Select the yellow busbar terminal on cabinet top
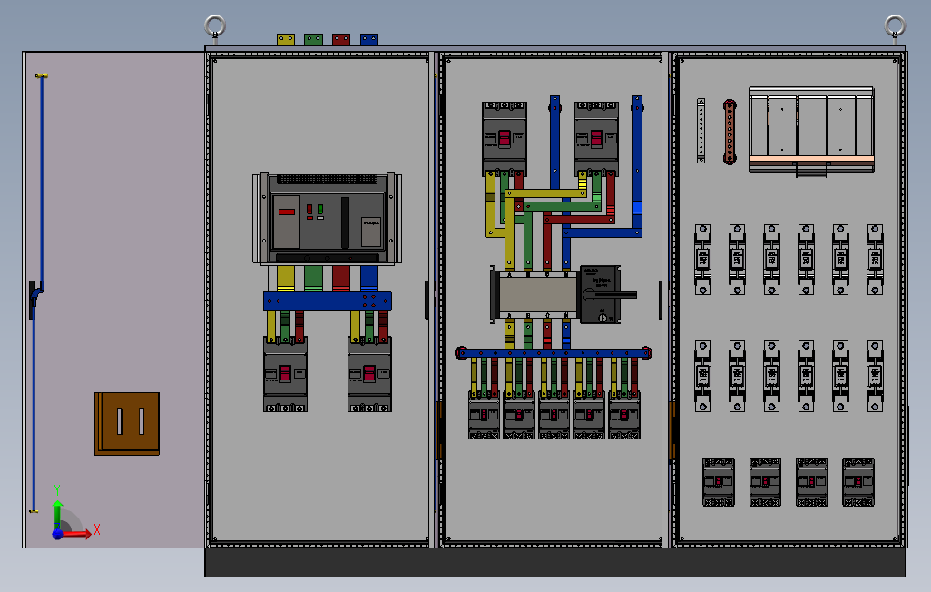Screen dimensions: 931x592 [x=286, y=40]
